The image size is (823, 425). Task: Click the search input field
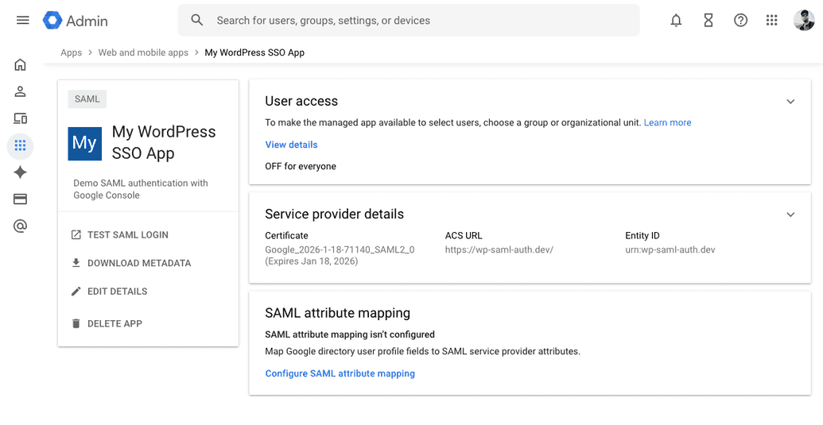(409, 21)
